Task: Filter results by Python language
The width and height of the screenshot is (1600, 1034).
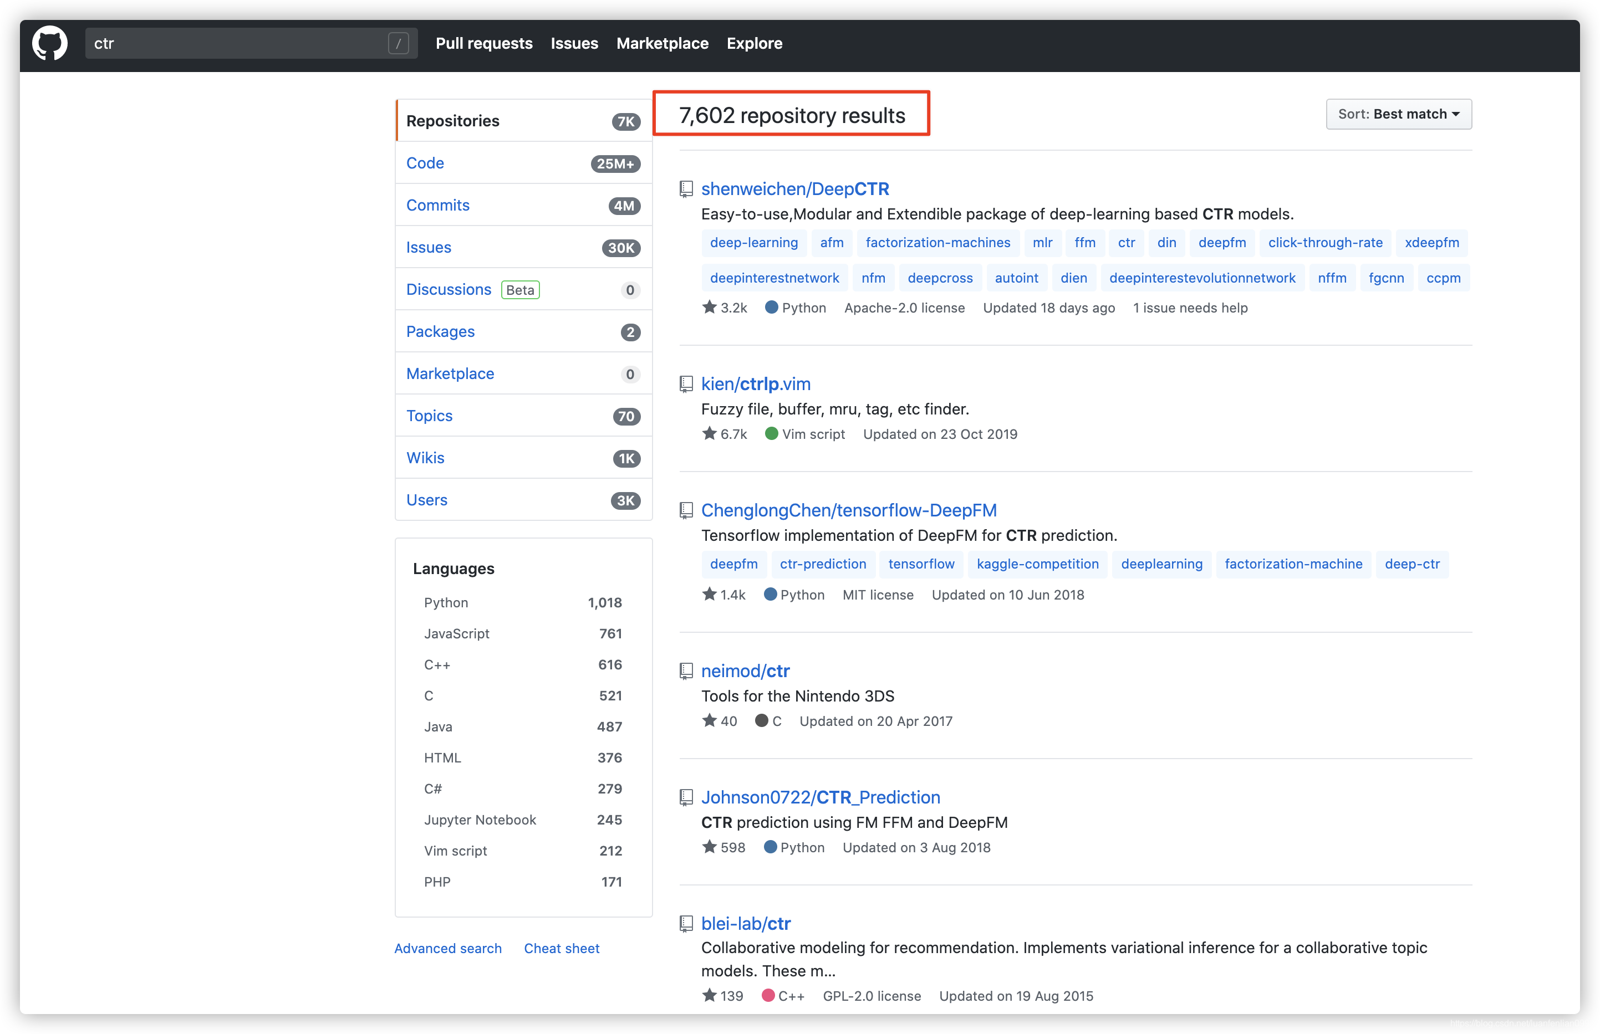Action: click(x=523, y=602)
